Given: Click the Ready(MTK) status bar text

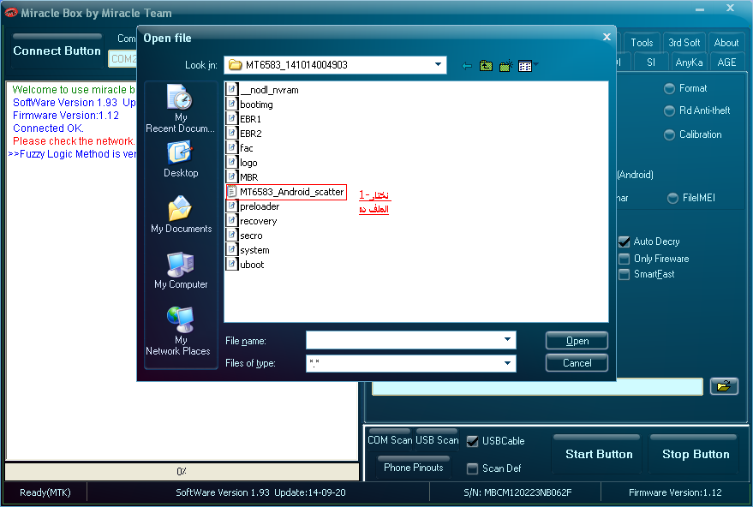Looking at the screenshot, I should [x=45, y=492].
